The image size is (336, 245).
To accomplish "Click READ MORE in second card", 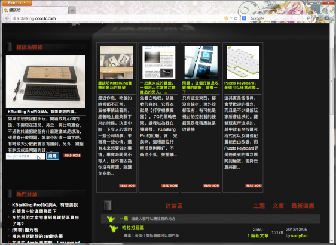I will click(169, 185).
